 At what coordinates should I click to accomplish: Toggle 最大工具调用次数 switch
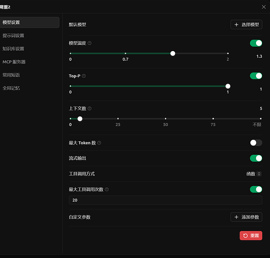[x=256, y=189]
